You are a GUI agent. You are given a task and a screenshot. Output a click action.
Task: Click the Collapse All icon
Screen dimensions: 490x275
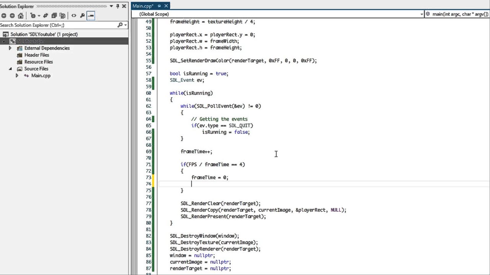point(54,16)
